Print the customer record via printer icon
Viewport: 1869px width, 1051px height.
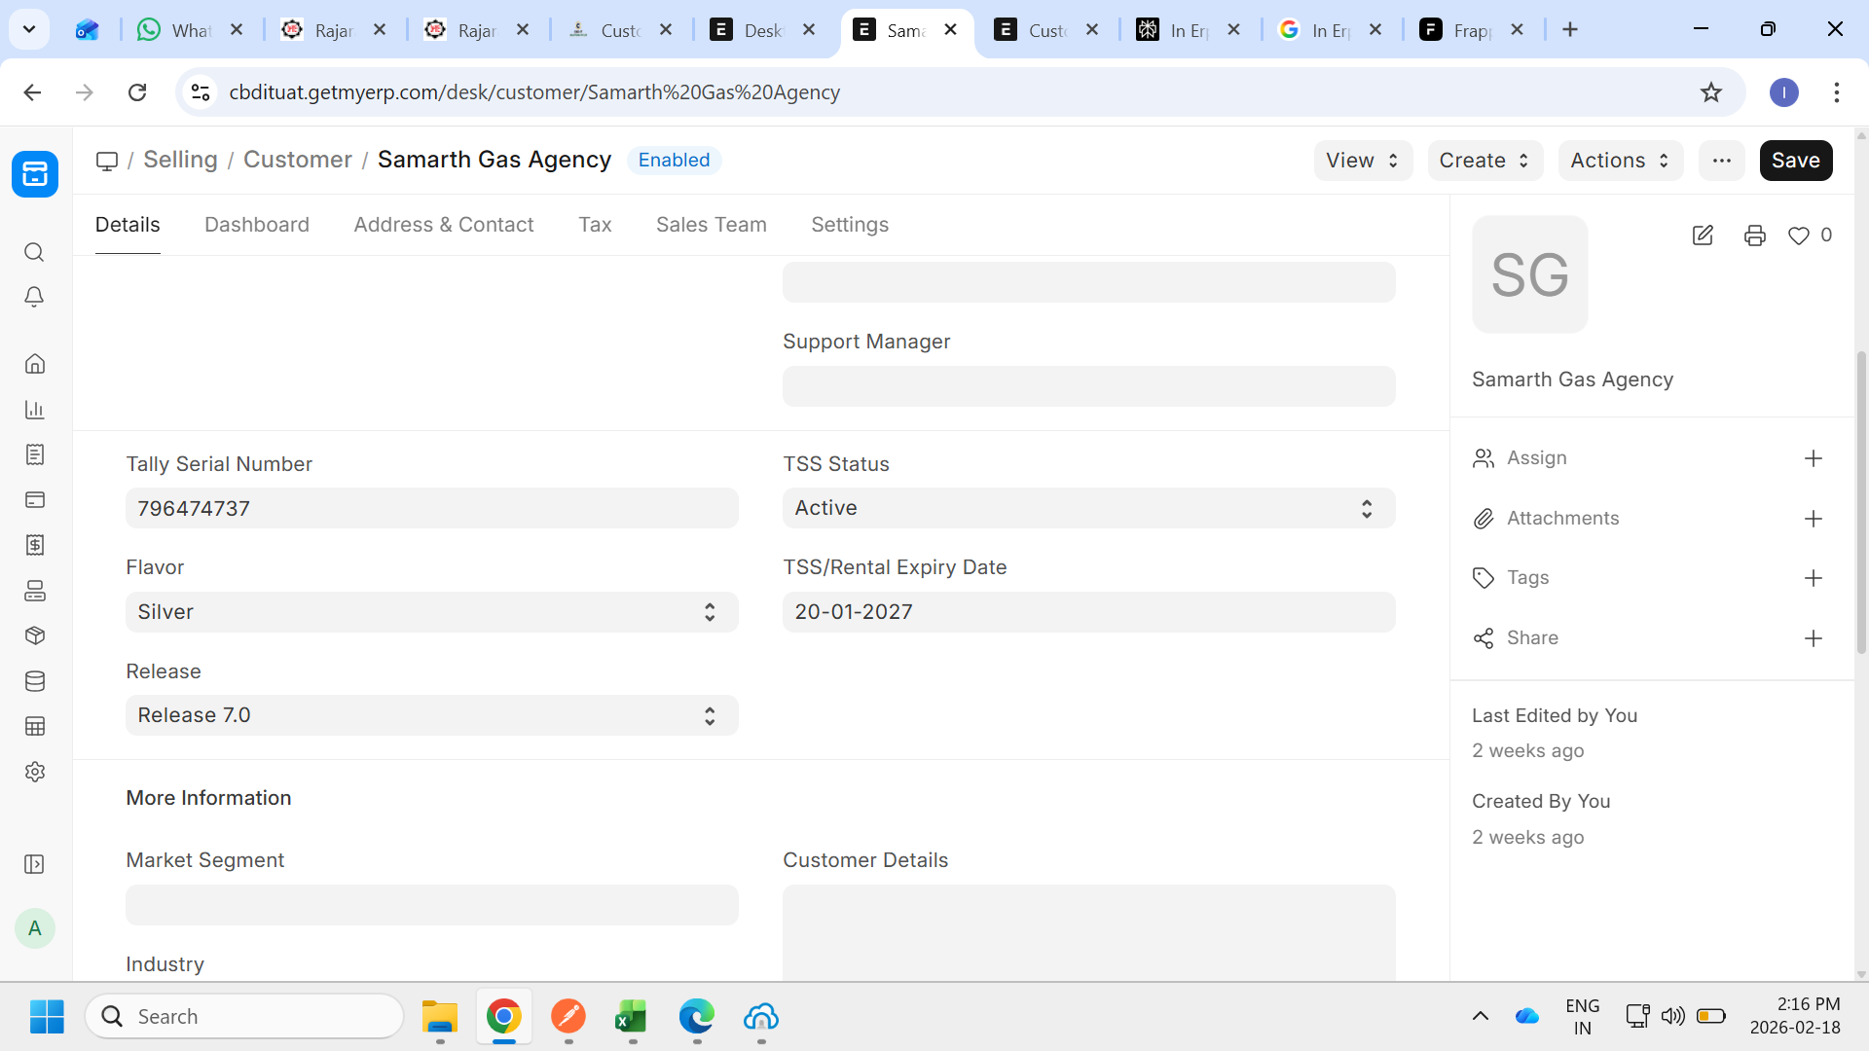[x=1755, y=236]
